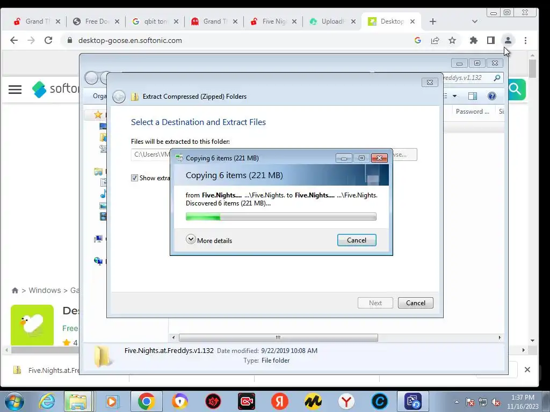The height and width of the screenshot is (412, 550).
Task: Click Favorites star in Explorer sidebar
Action: [x=98, y=115]
